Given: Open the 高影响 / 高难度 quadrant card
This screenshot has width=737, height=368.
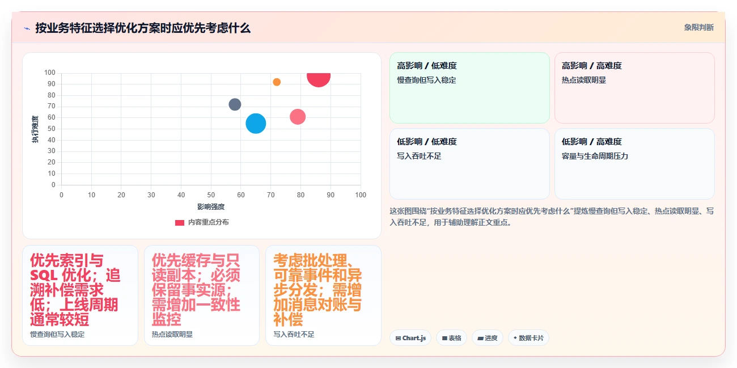Looking at the screenshot, I should coord(634,88).
